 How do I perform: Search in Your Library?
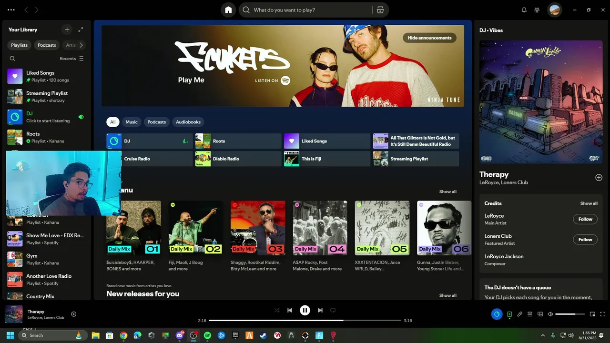coord(12,59)
